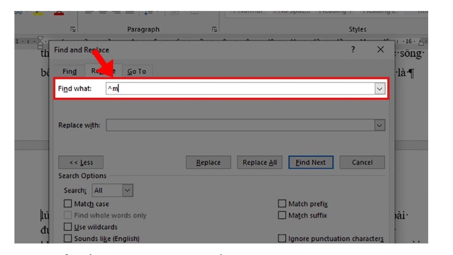Open the Paragraph settings dialog launcher

pyautogui.click(x=214, y=29)
